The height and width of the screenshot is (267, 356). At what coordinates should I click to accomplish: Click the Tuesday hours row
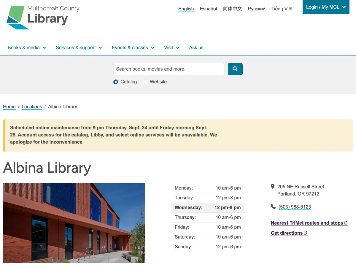(208, 198)
